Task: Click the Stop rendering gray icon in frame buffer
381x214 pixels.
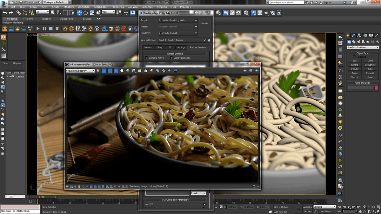Action: [251, 70]
